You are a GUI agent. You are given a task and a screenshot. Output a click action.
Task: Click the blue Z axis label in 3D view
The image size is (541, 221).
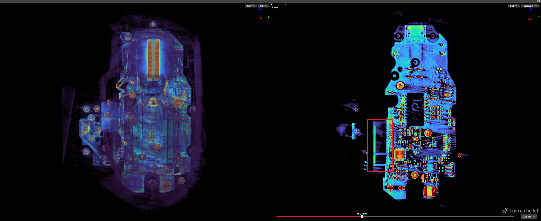(x=260, y=9)
